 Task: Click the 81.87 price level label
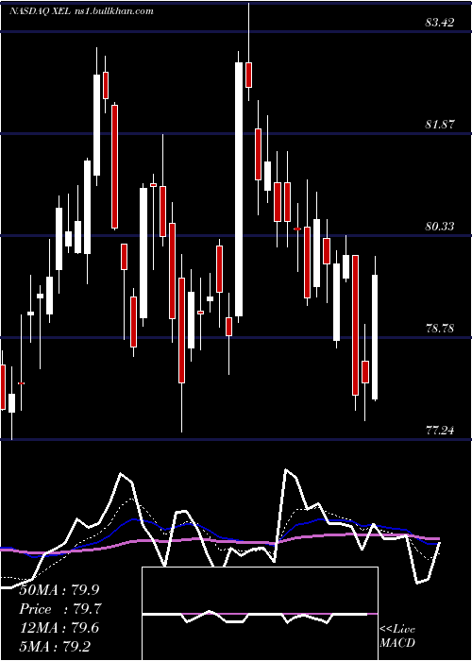click(440, 125)
